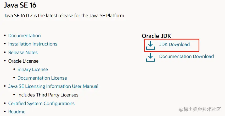Click the Includes Third Party Licenses text

[48, 95]
